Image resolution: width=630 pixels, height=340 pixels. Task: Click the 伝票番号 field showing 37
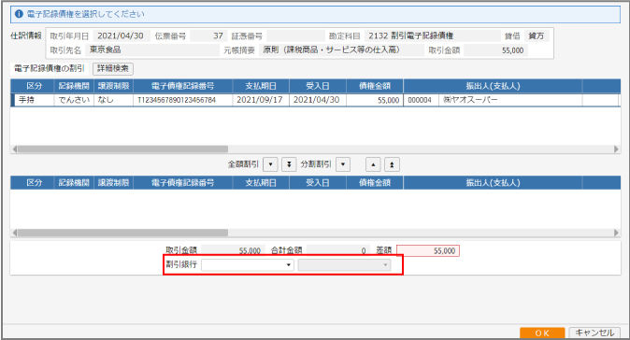point(208,35)
